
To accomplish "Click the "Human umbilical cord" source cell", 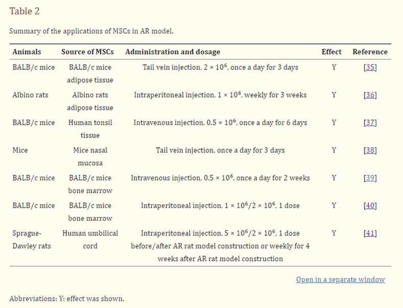I will 90,240.
